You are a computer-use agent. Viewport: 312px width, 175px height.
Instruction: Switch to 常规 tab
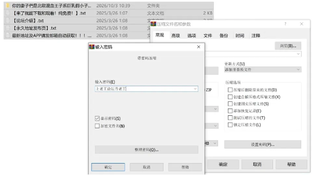(160, 35)
